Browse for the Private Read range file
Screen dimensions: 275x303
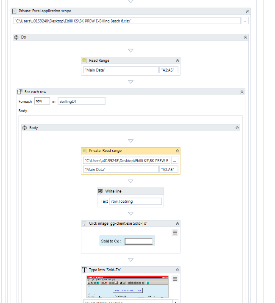click(175, 160)
